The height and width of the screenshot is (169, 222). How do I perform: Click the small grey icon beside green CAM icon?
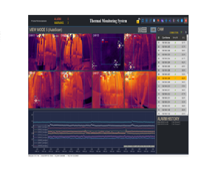coord(186,32)
